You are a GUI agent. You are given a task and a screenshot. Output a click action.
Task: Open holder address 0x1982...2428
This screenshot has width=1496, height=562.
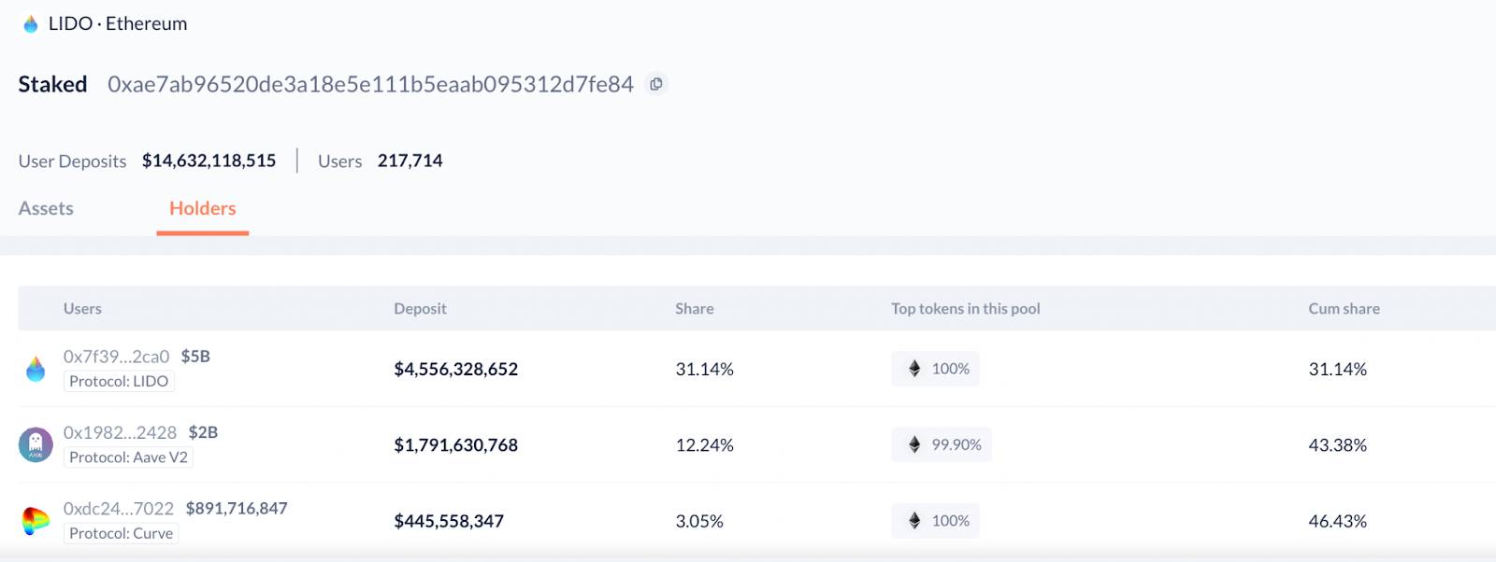pyautogui.click(x=120, y=432)
